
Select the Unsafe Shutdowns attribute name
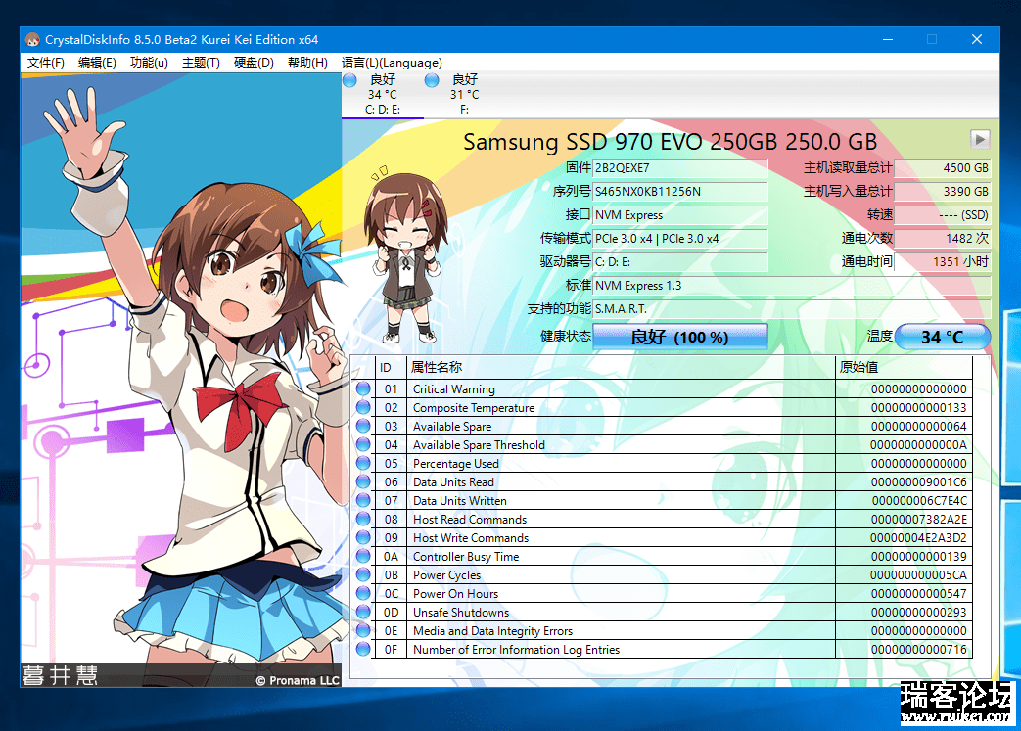[x=461, y=612]
